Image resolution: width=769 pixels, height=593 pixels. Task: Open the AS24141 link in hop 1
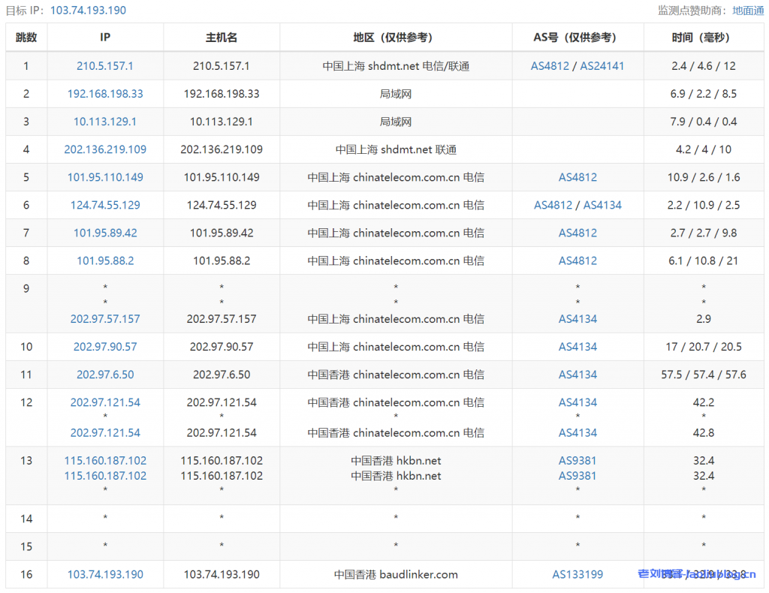coord(602,66)
